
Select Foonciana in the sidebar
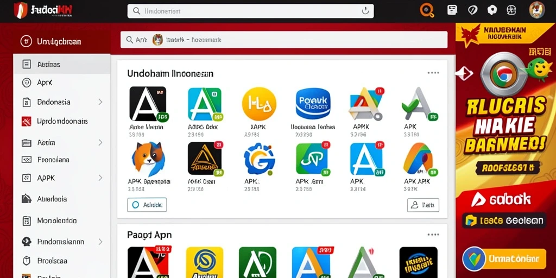click(62, 160)
